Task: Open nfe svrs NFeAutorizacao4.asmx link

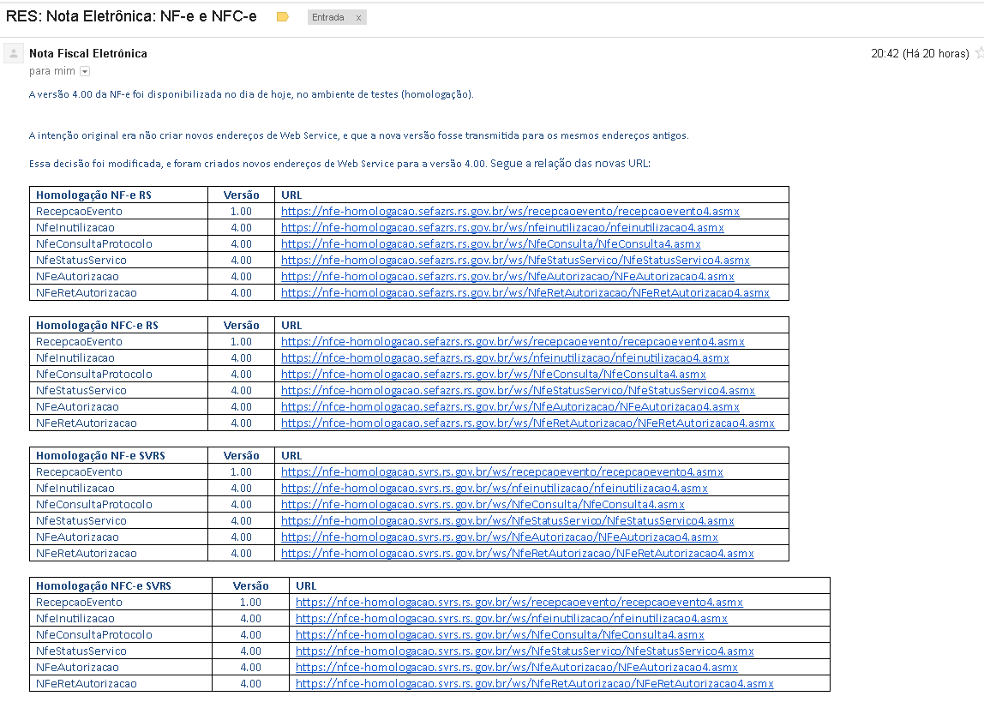Action: coord(500,537)
